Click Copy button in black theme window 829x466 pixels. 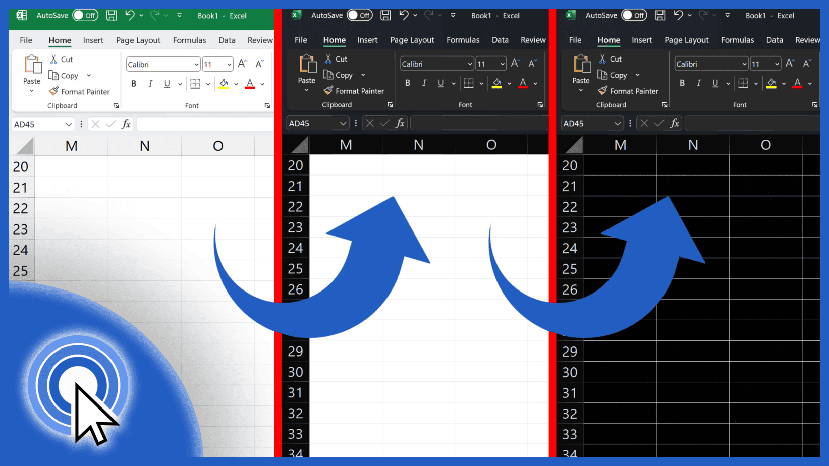click(613, 75)
